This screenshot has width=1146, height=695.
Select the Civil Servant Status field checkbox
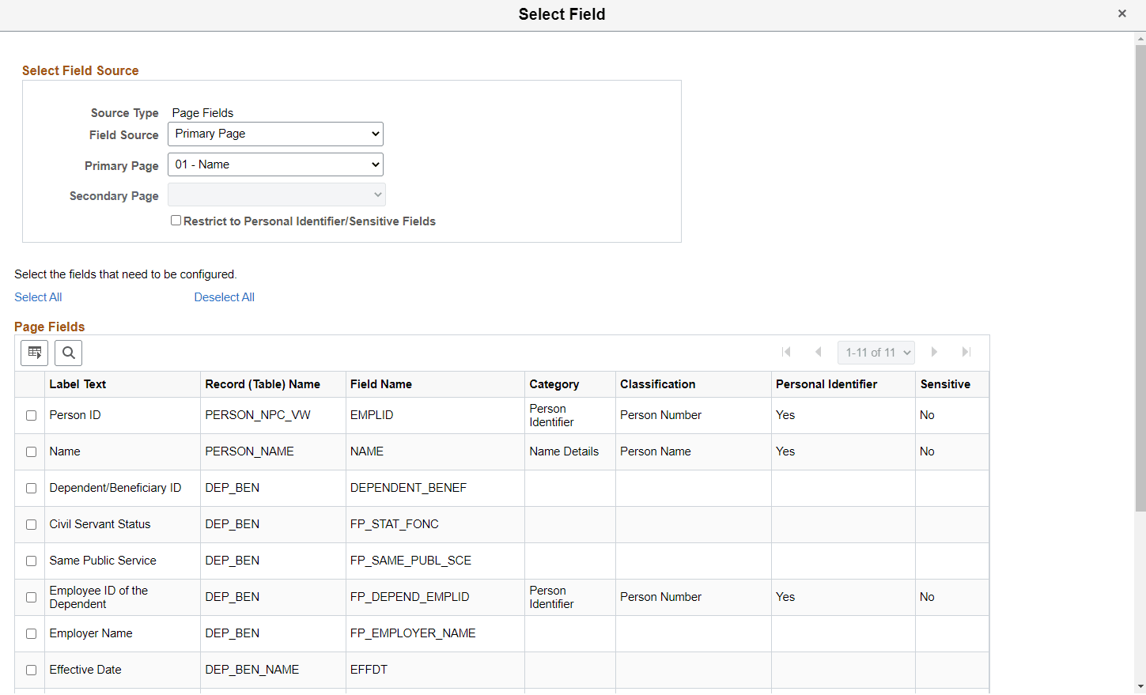(30, 524)
